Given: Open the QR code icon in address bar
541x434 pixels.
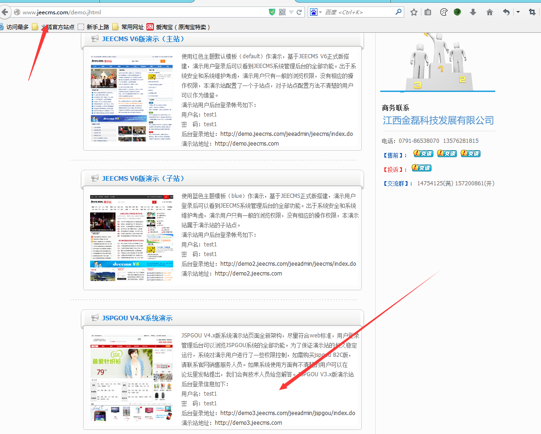Looking at the screenshot, I should [282, 12].
